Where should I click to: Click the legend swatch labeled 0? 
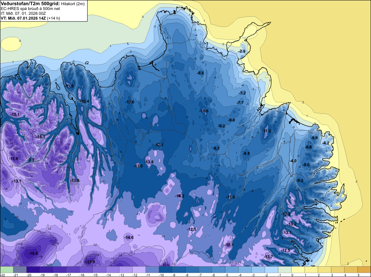[298, 270]
